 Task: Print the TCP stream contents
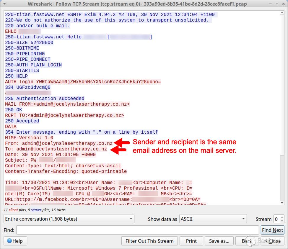pyautogui.click(x=191, y=241)
